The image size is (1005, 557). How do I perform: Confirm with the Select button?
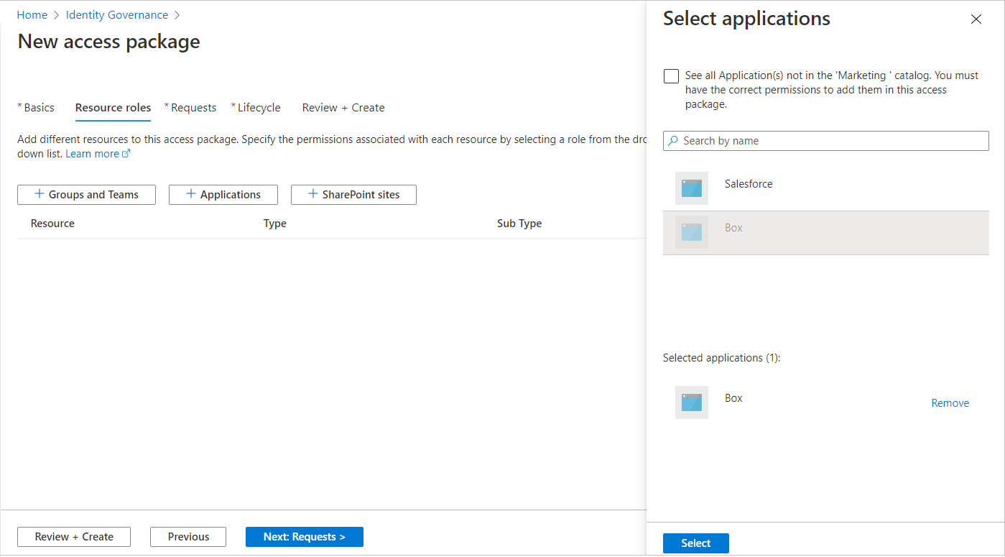coord(695,543)
